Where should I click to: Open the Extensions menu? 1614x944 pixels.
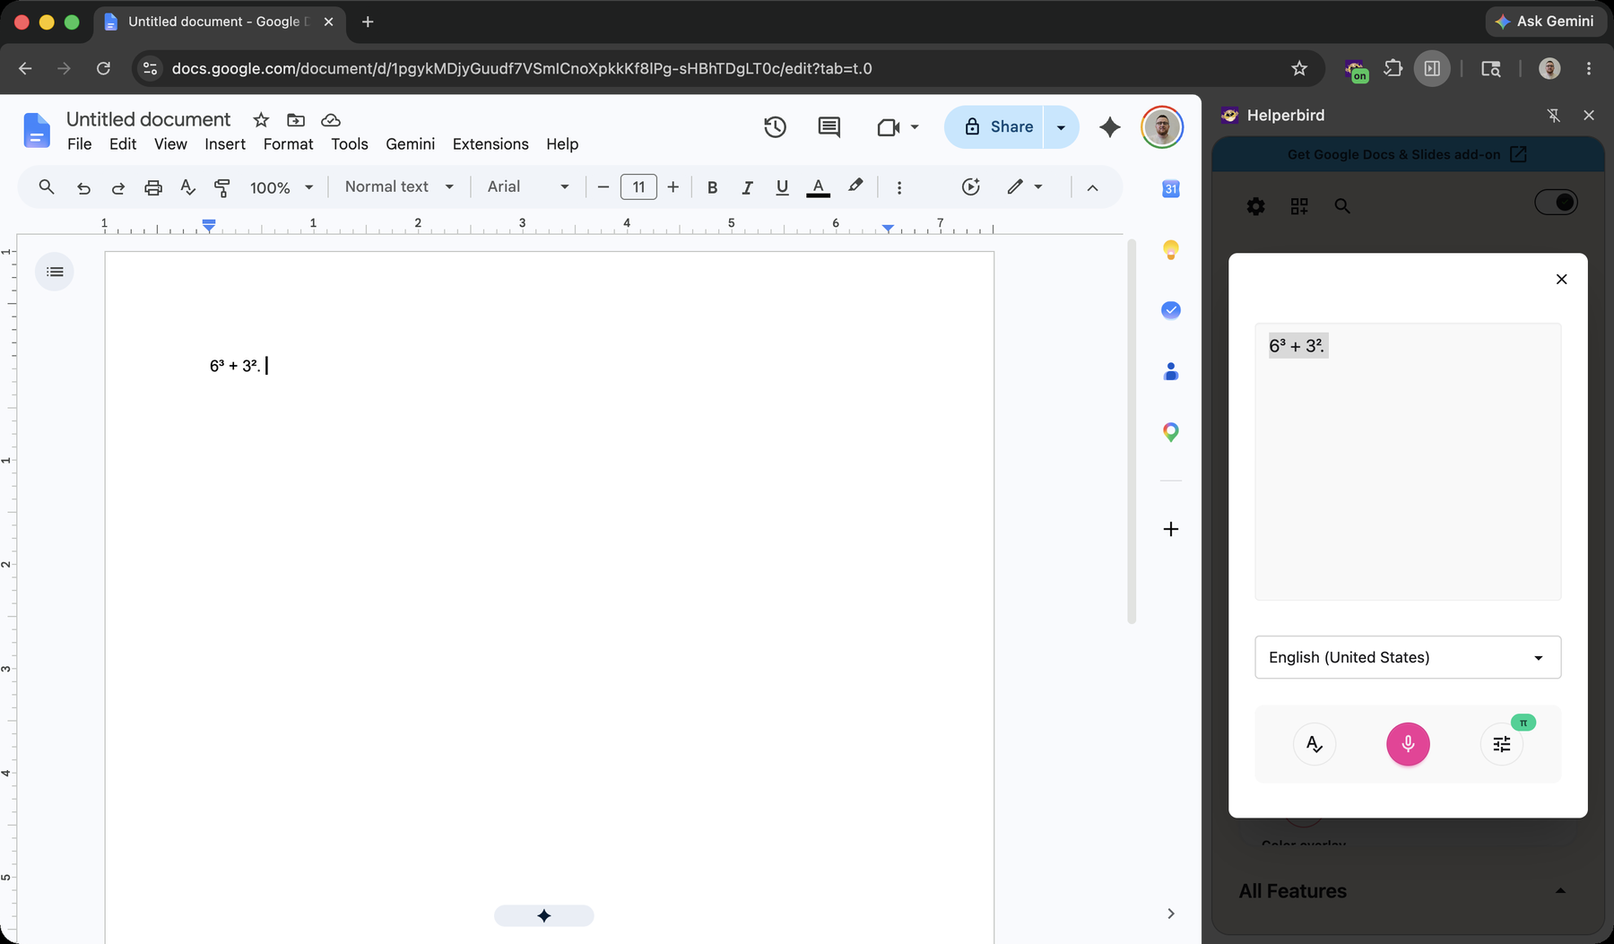[490, 144]
